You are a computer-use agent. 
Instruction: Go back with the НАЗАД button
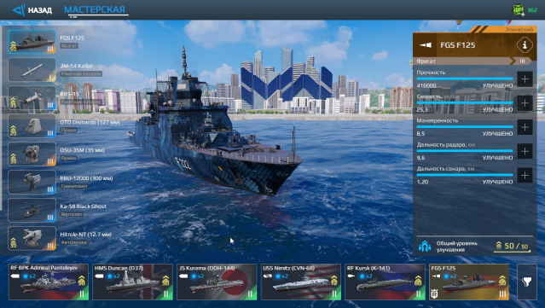point(32,10)
